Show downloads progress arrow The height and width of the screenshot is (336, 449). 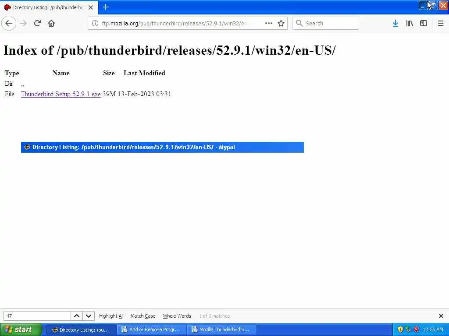tap(396, 23)
